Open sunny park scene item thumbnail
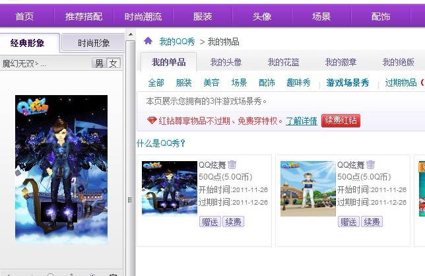Screen dimensions: 425x276 (x=308, y=189)
